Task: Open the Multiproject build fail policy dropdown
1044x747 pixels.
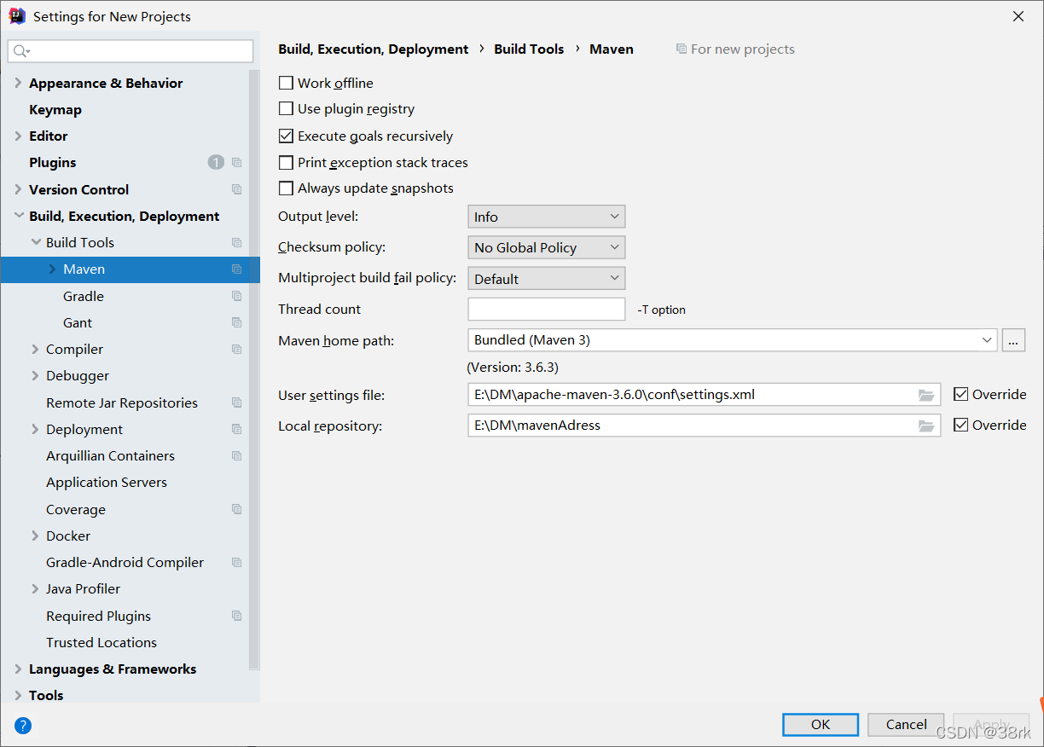Action: [x=547, y=279]
